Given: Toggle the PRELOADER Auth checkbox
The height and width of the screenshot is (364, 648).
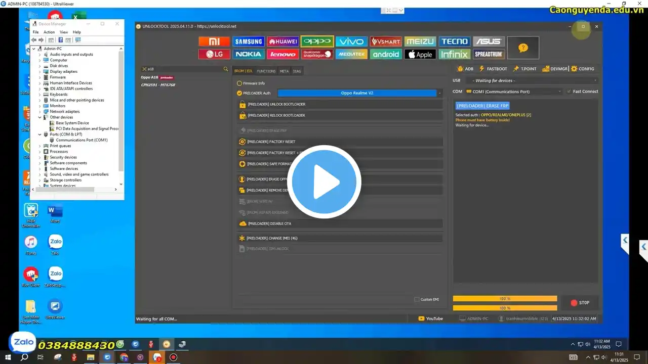Looking at the screenshot, I should (239, 93).
